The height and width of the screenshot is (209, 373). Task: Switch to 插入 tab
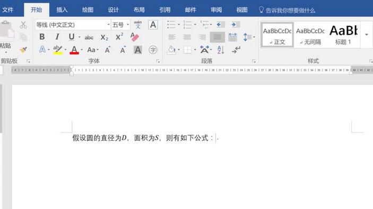62,10
